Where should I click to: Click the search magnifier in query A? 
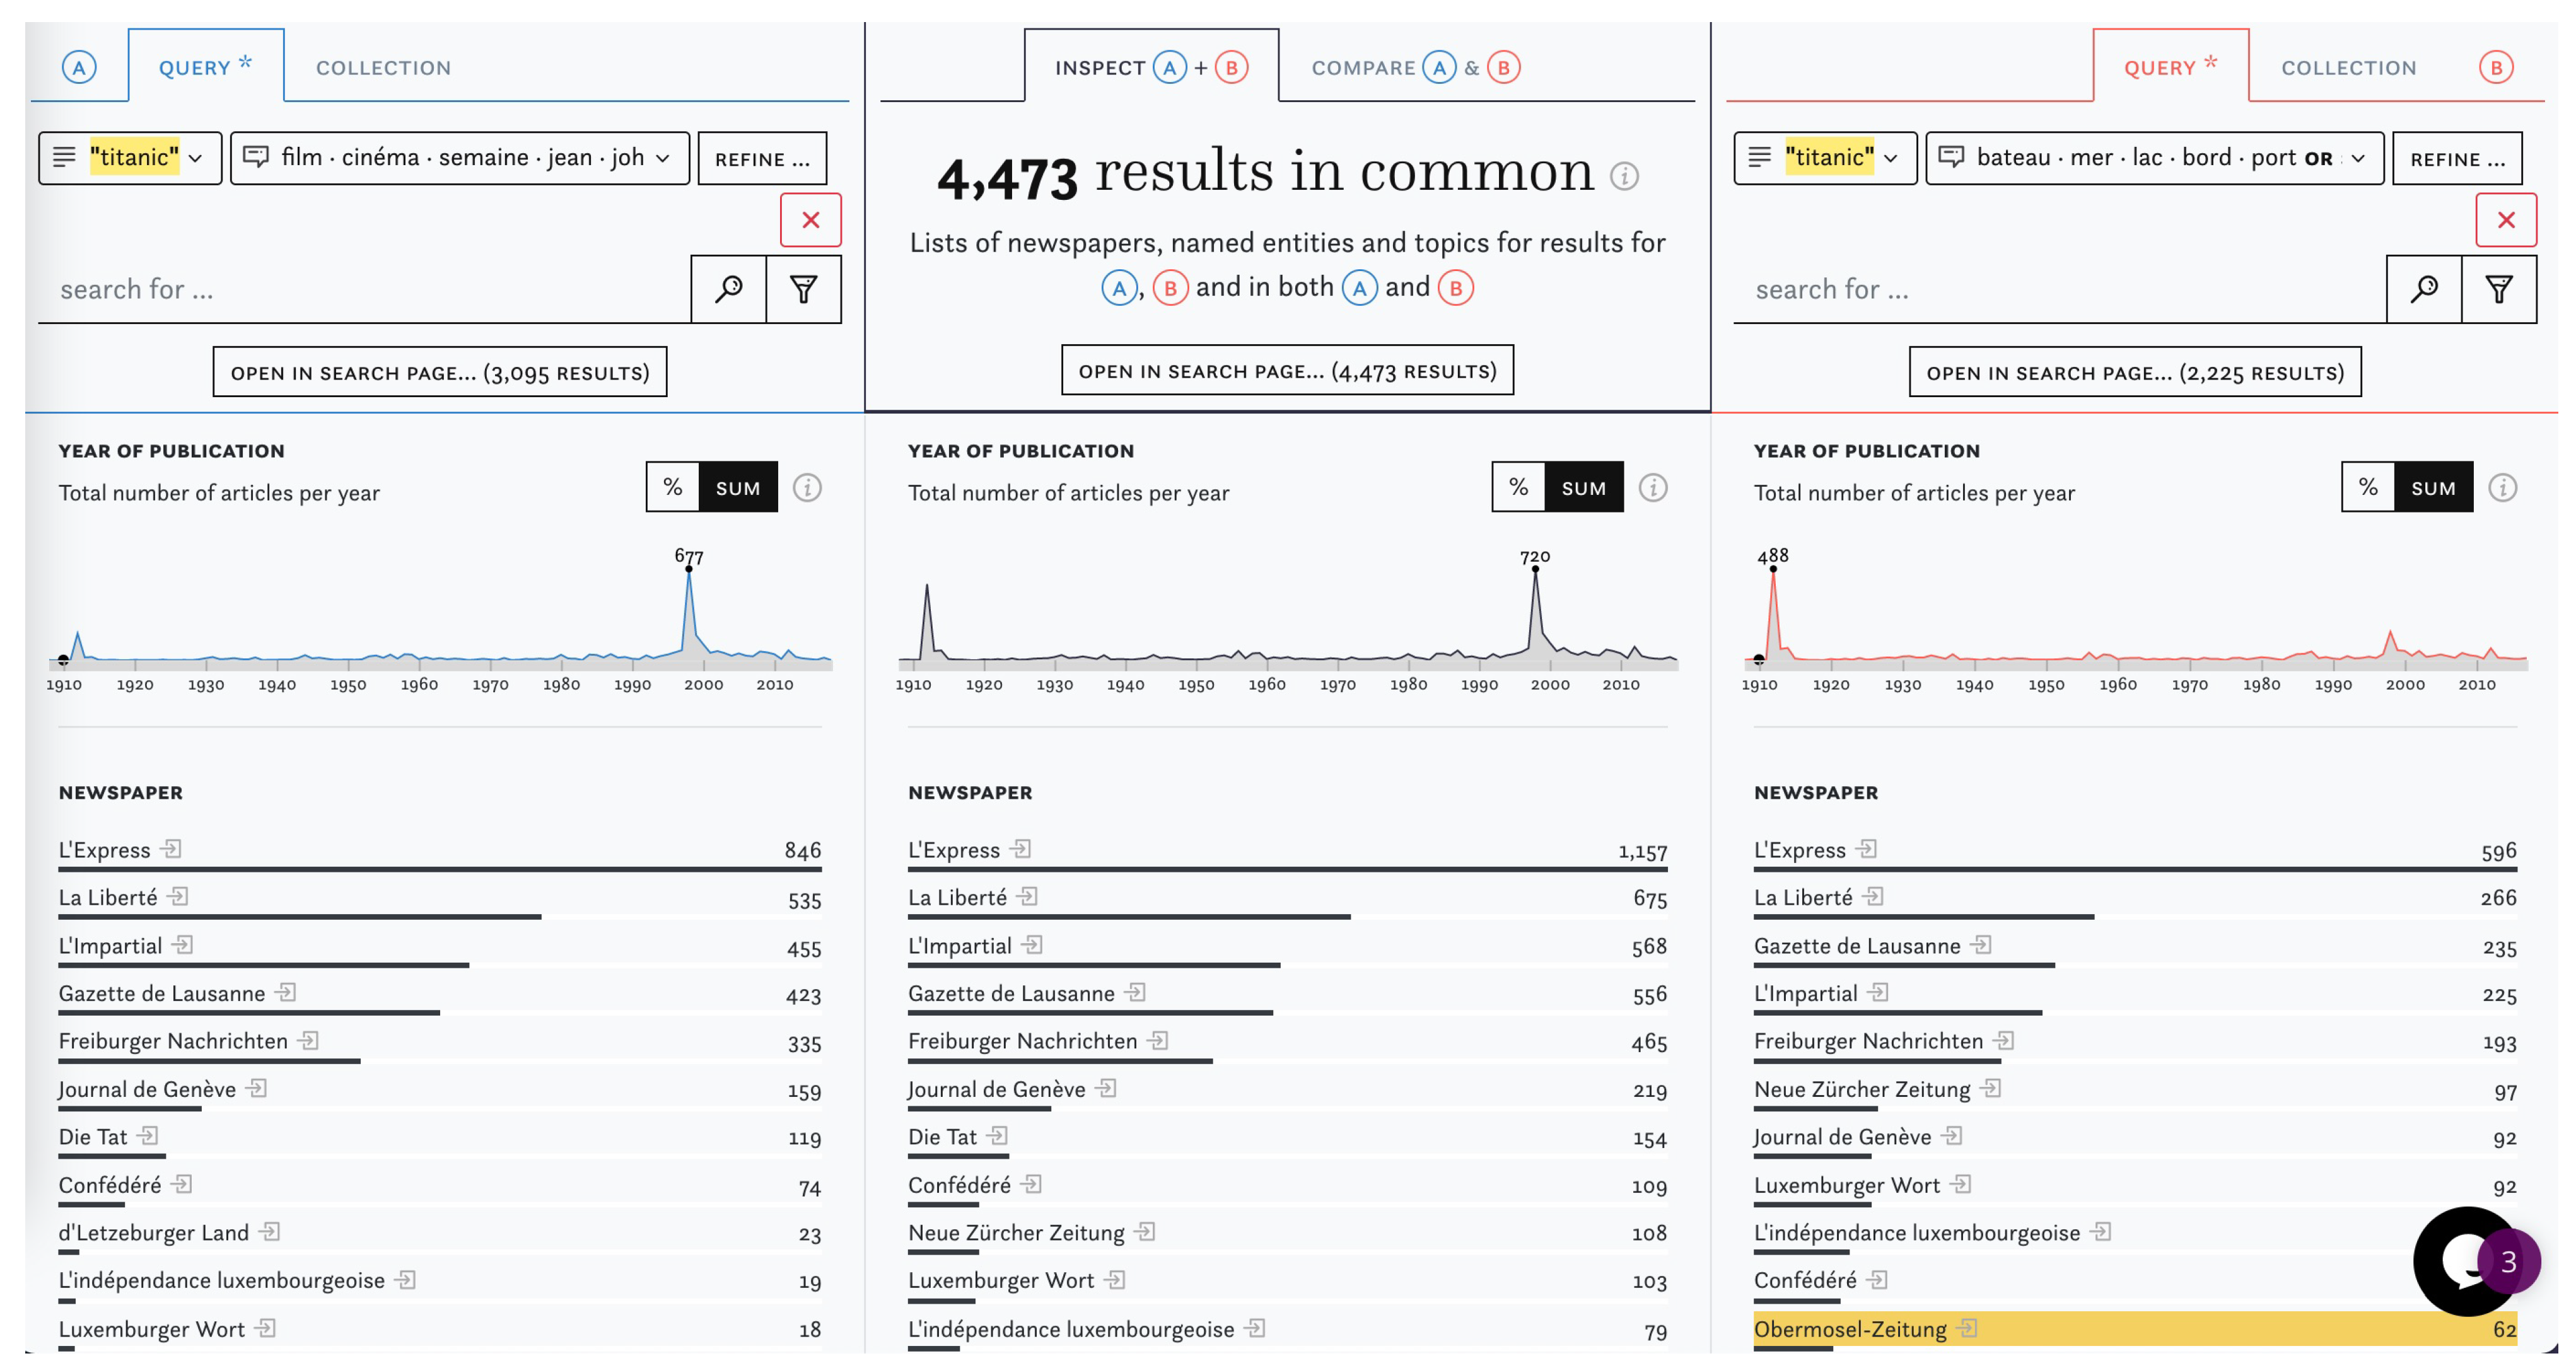tap(728, 289)
